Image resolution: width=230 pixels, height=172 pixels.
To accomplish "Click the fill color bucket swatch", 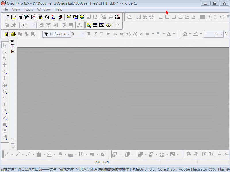I will 185,34.
